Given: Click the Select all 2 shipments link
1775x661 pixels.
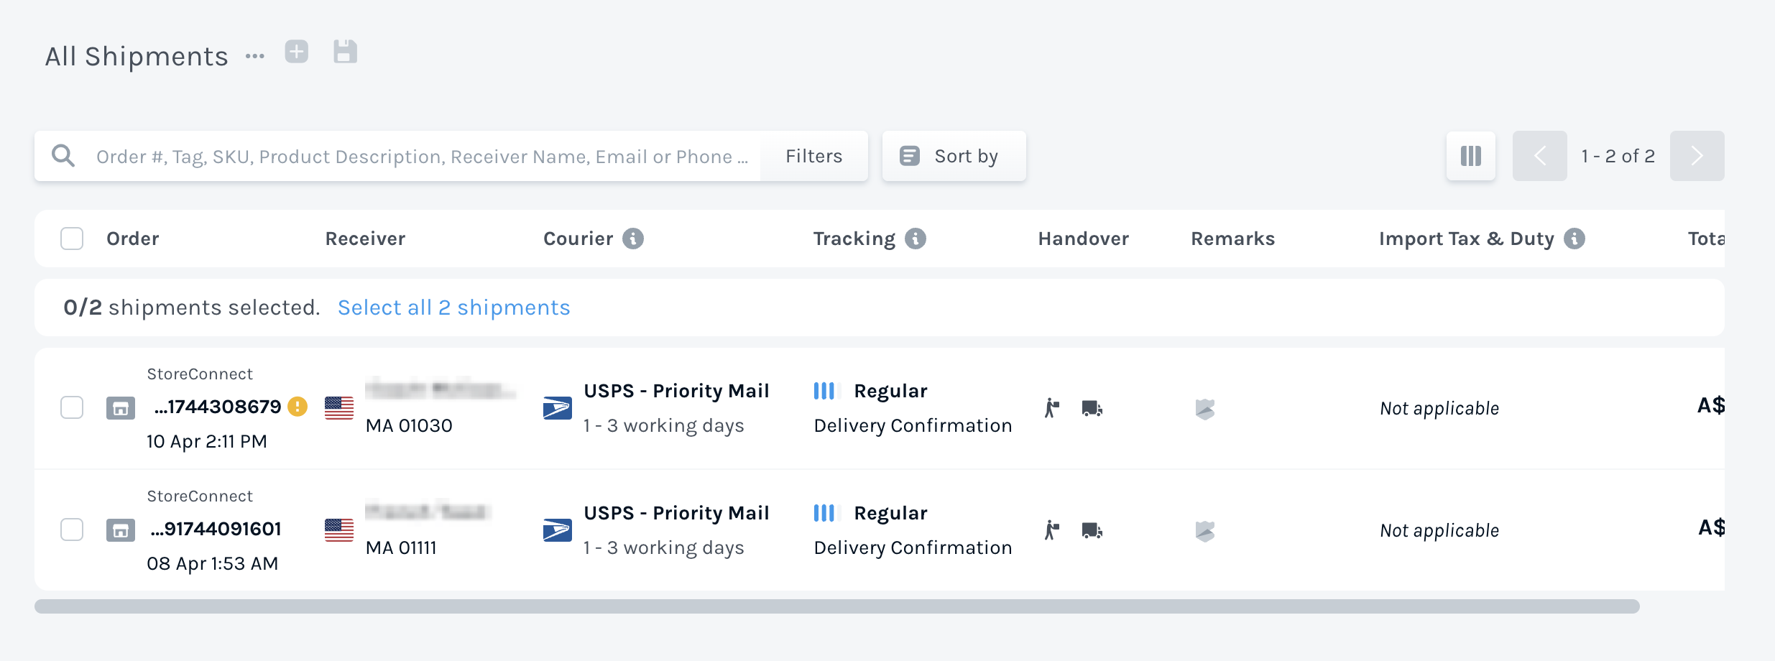Looking at the screenshot, I should tap(453, 308).
